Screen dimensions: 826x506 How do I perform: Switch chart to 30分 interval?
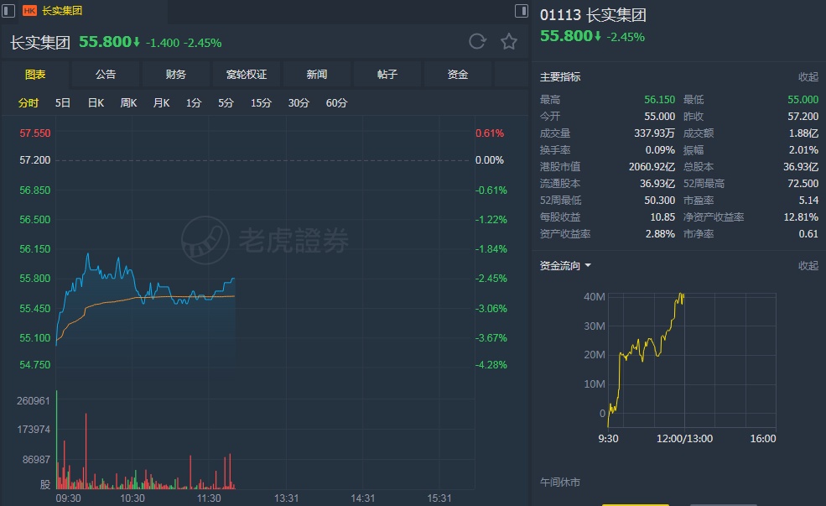(299, 102)
